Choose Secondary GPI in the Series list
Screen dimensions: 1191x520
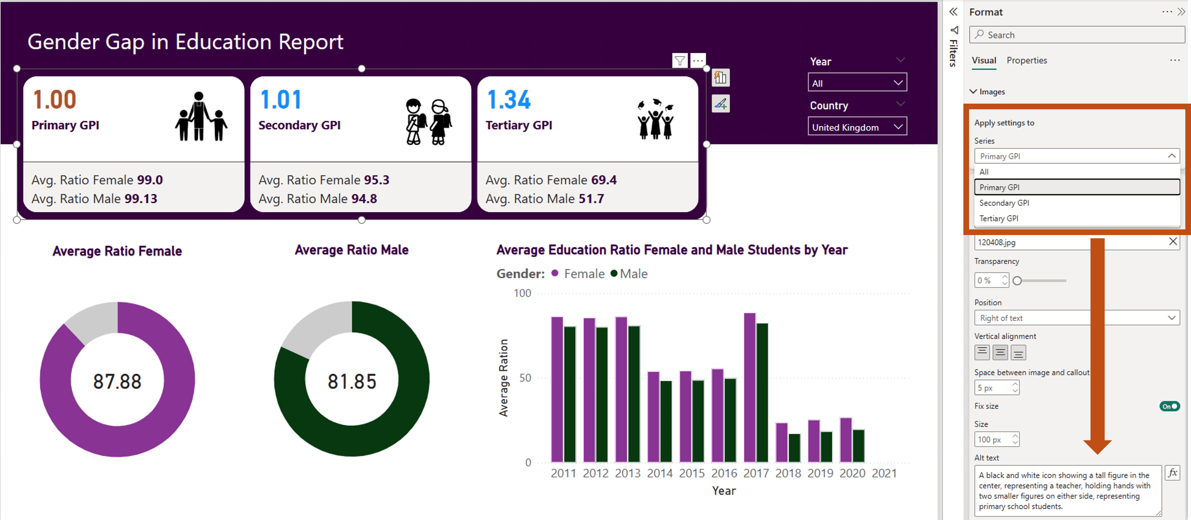pyautogui.click(x=1077, y=203)
